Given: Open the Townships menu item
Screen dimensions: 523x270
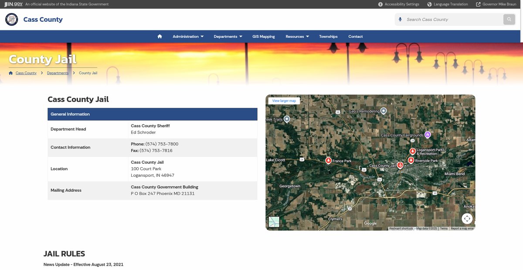Looking at the screenshot, I should point(328,37).
